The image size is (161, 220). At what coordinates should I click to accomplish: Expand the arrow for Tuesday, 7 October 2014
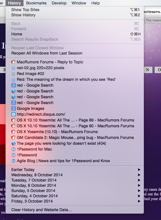(139, 180)
